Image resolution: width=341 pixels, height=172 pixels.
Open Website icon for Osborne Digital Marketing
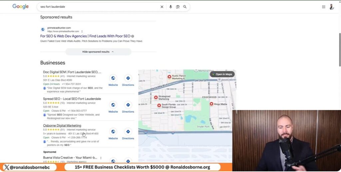click(113, 132)
